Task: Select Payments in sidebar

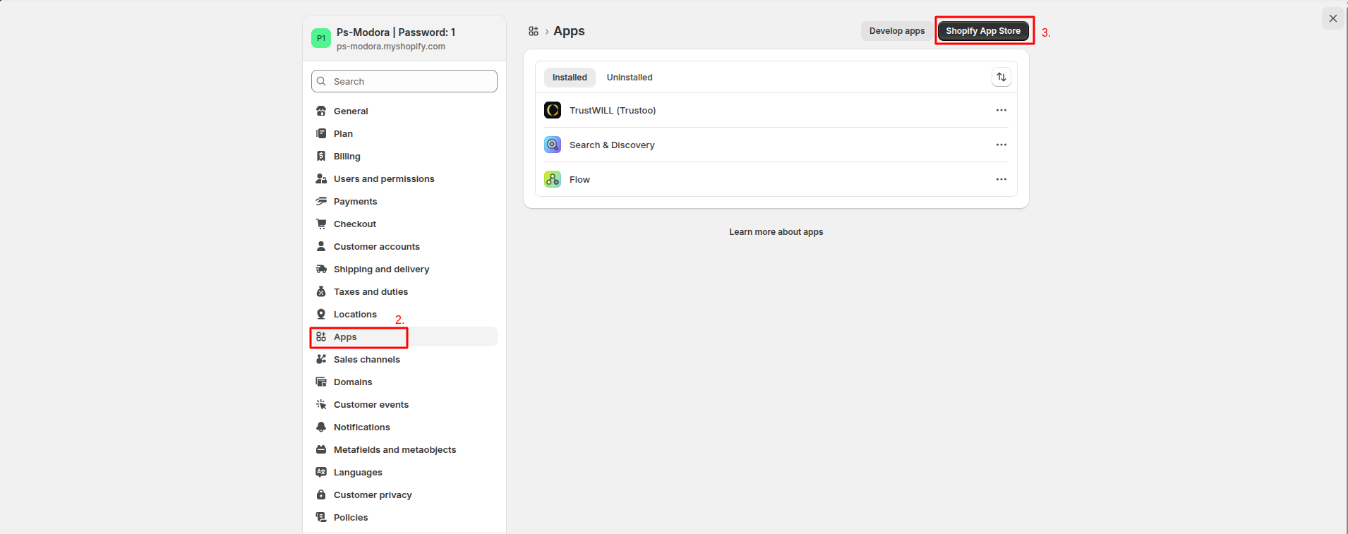Action: 404,201
